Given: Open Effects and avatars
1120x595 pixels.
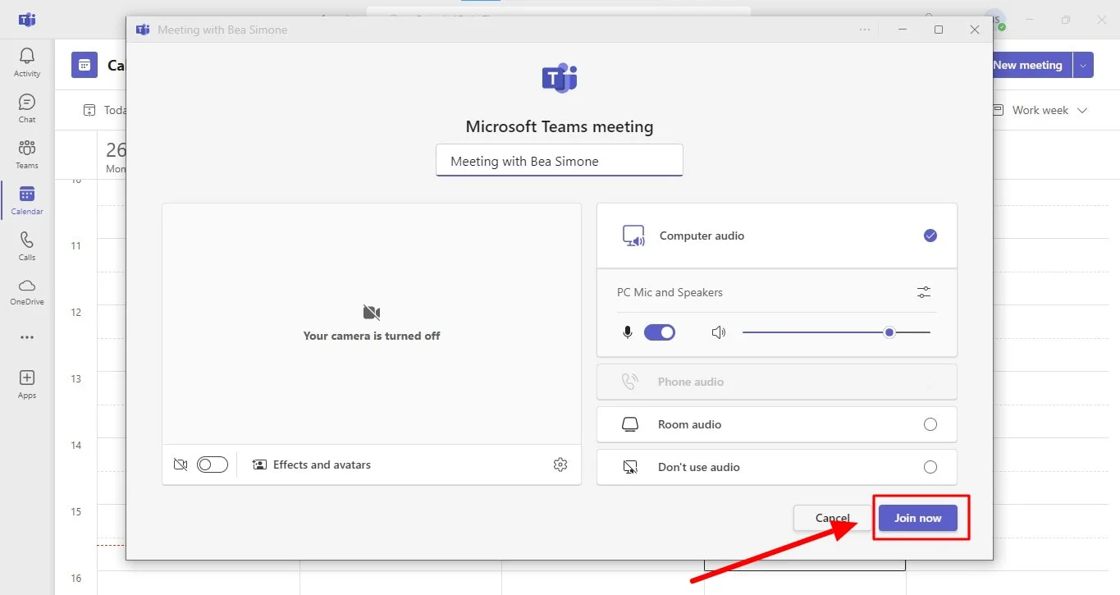Looking at the screenshot, I should coord(312,465).
